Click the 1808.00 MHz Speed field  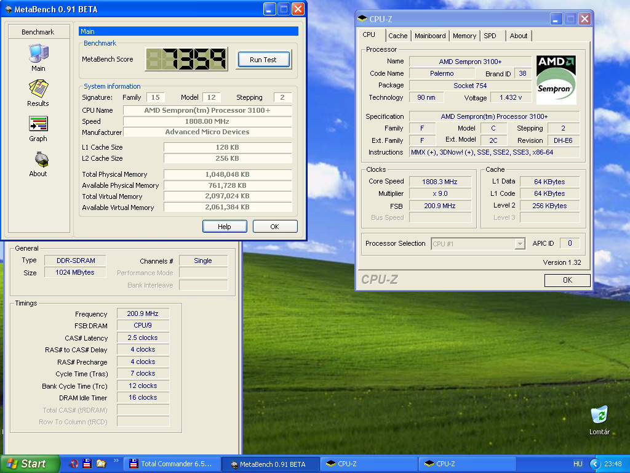point(207,121)
